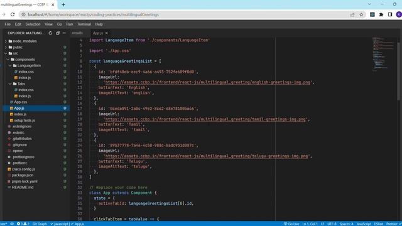Select App.js in the file tree
The height and width of the screenshot is (226, 402).
click(36, 108)
